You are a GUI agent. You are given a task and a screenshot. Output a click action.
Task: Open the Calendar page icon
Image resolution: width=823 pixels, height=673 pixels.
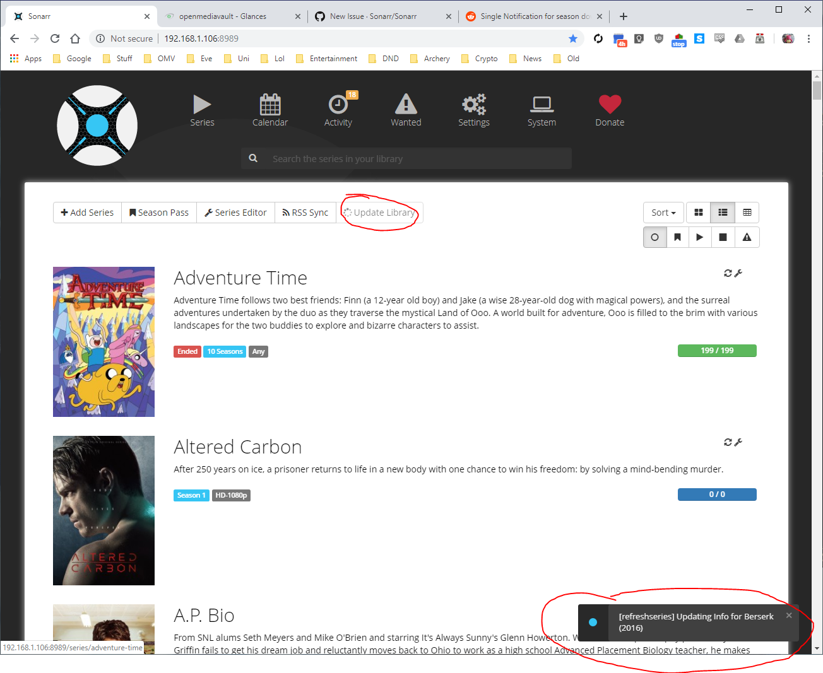pyautogui.click(x=270, y=105)
